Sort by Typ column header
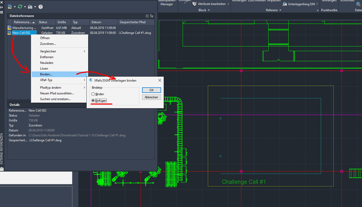362x207 pixels. (80, 22)
